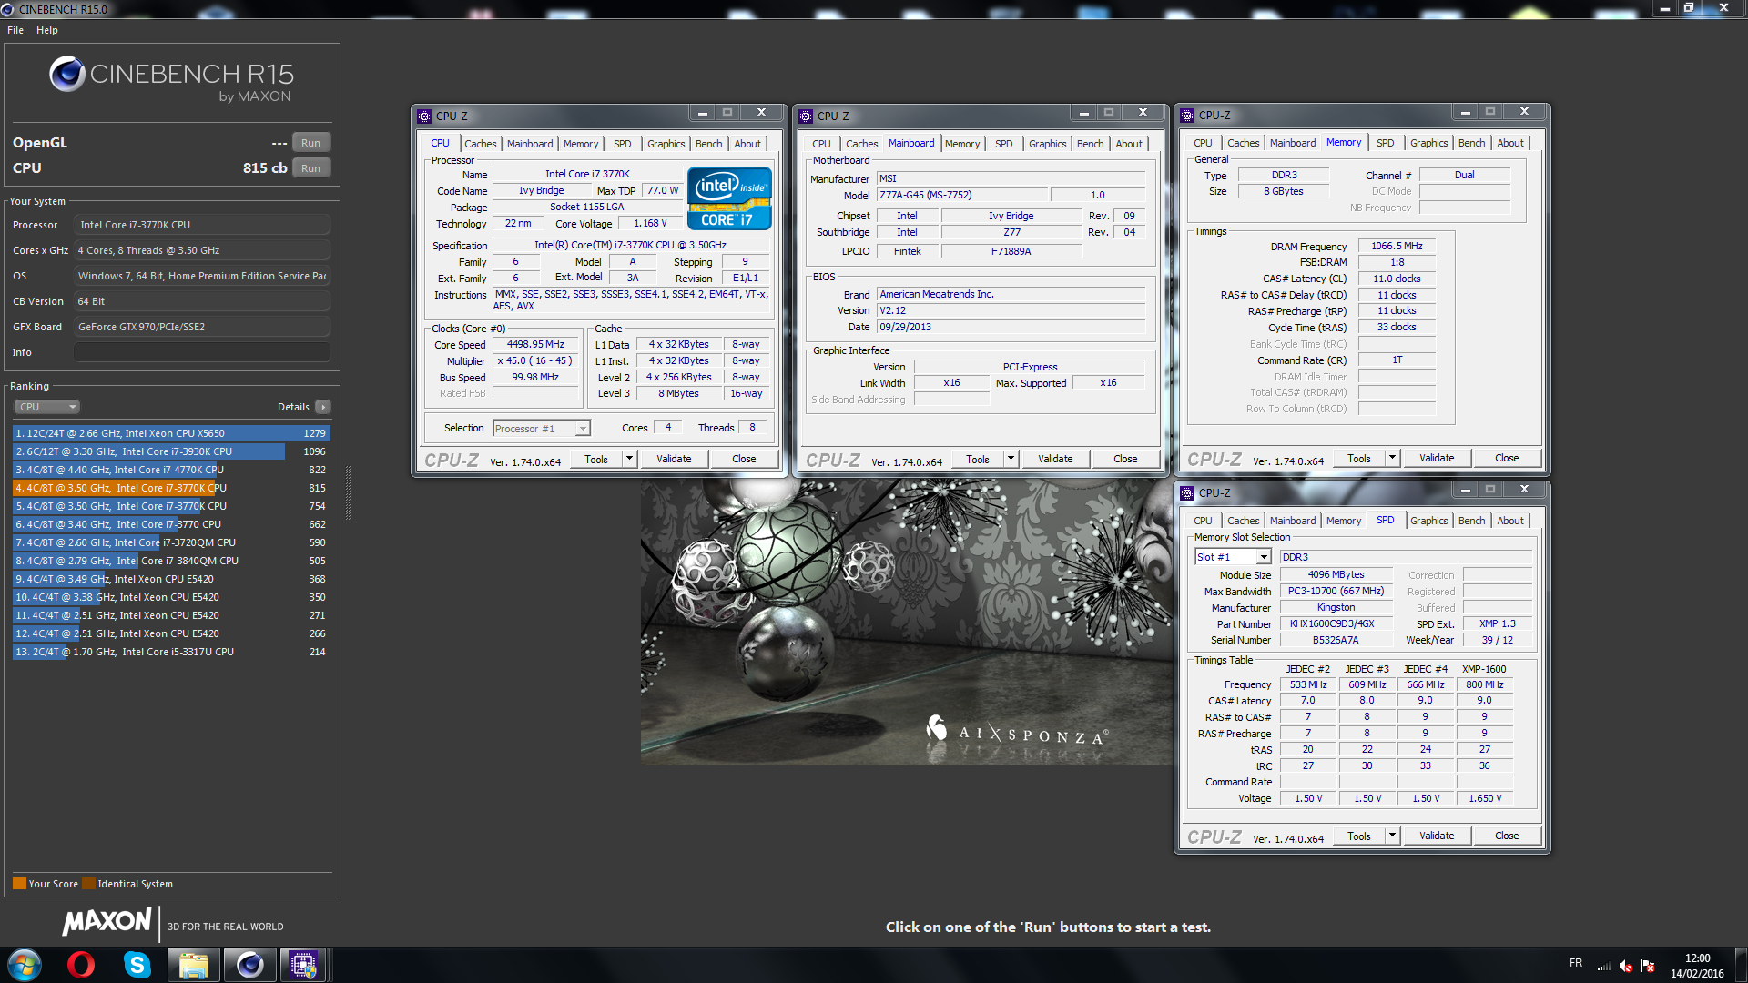Select SPD tab in the CPU window

622,144
